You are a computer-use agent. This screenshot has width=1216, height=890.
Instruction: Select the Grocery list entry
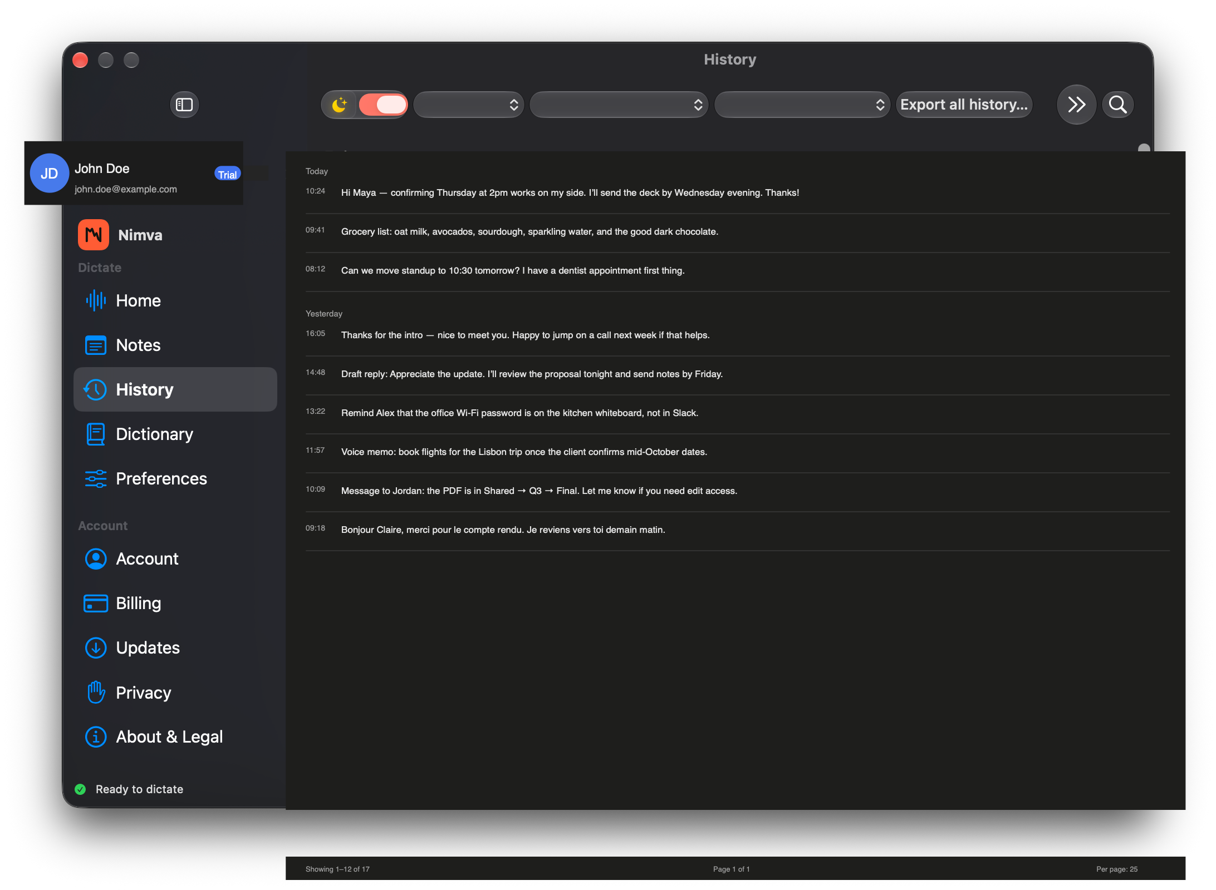pos(738,231)
